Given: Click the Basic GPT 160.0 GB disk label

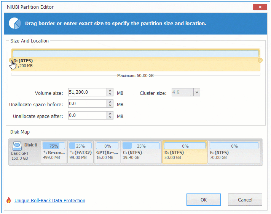Looking at the screenshot, I should coord(20,156).
